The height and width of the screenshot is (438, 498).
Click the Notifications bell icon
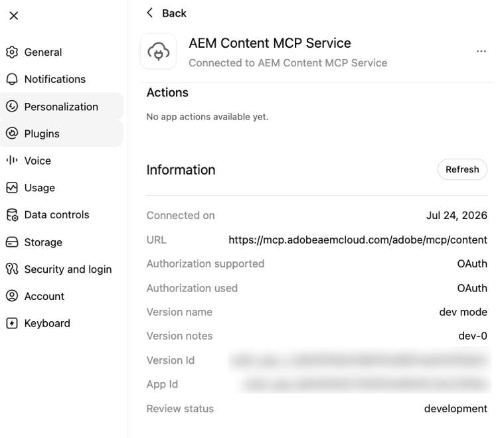tap(12, 79)
